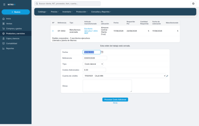Screen dimensions: 199x126
Task: Click the En ubicación column header
Action: tap(105, 23)
